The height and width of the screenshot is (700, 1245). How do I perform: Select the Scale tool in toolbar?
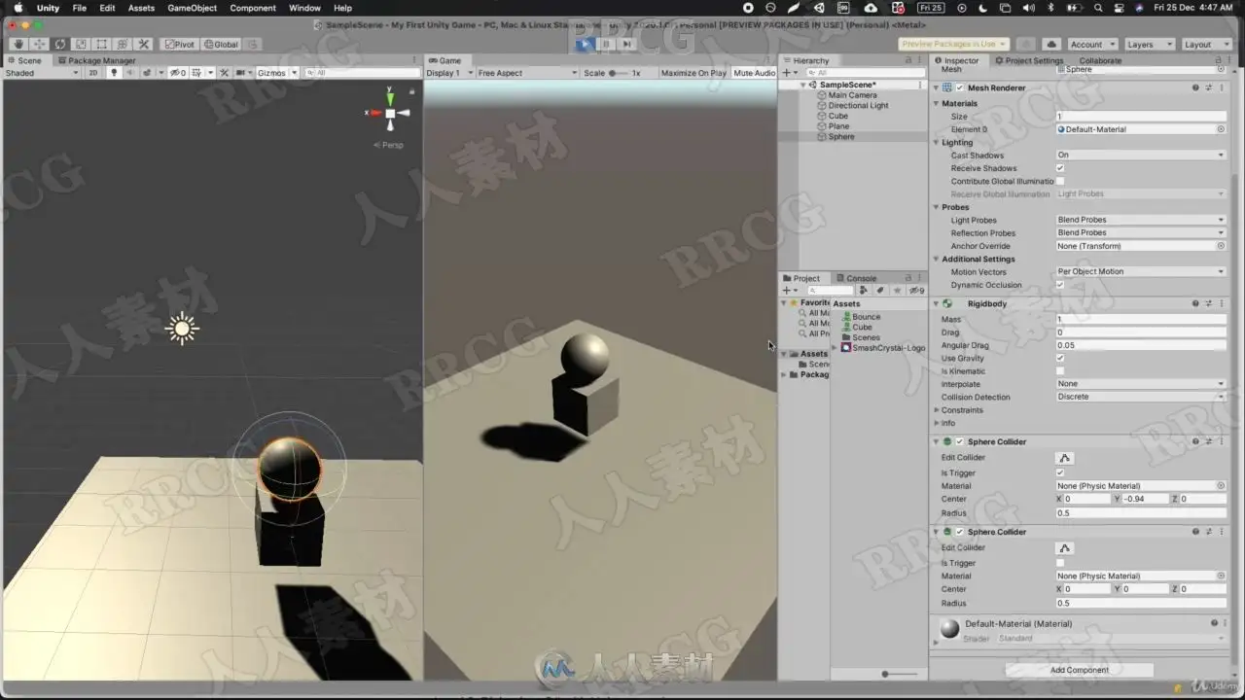pyautogui.click(x=81, y=44)
